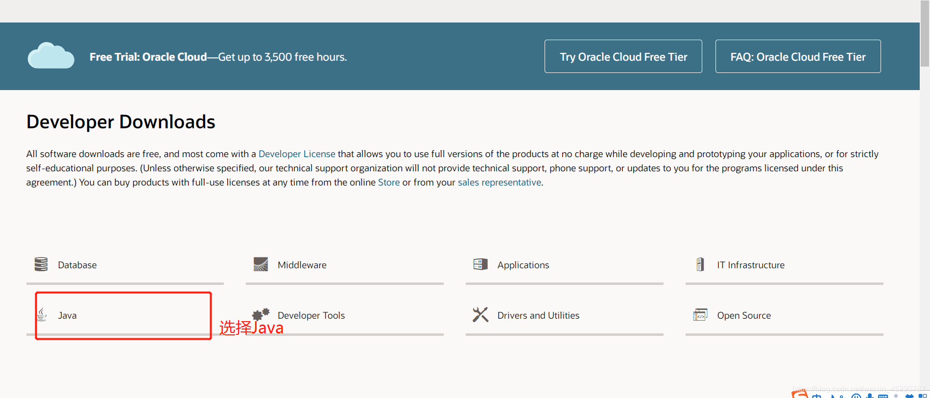Image resolution: width=930 pixels, height=398 pixels.
Task: Open the IT Infrastructure downloads link
Action: pyautogui.click(x=751, y=265)
